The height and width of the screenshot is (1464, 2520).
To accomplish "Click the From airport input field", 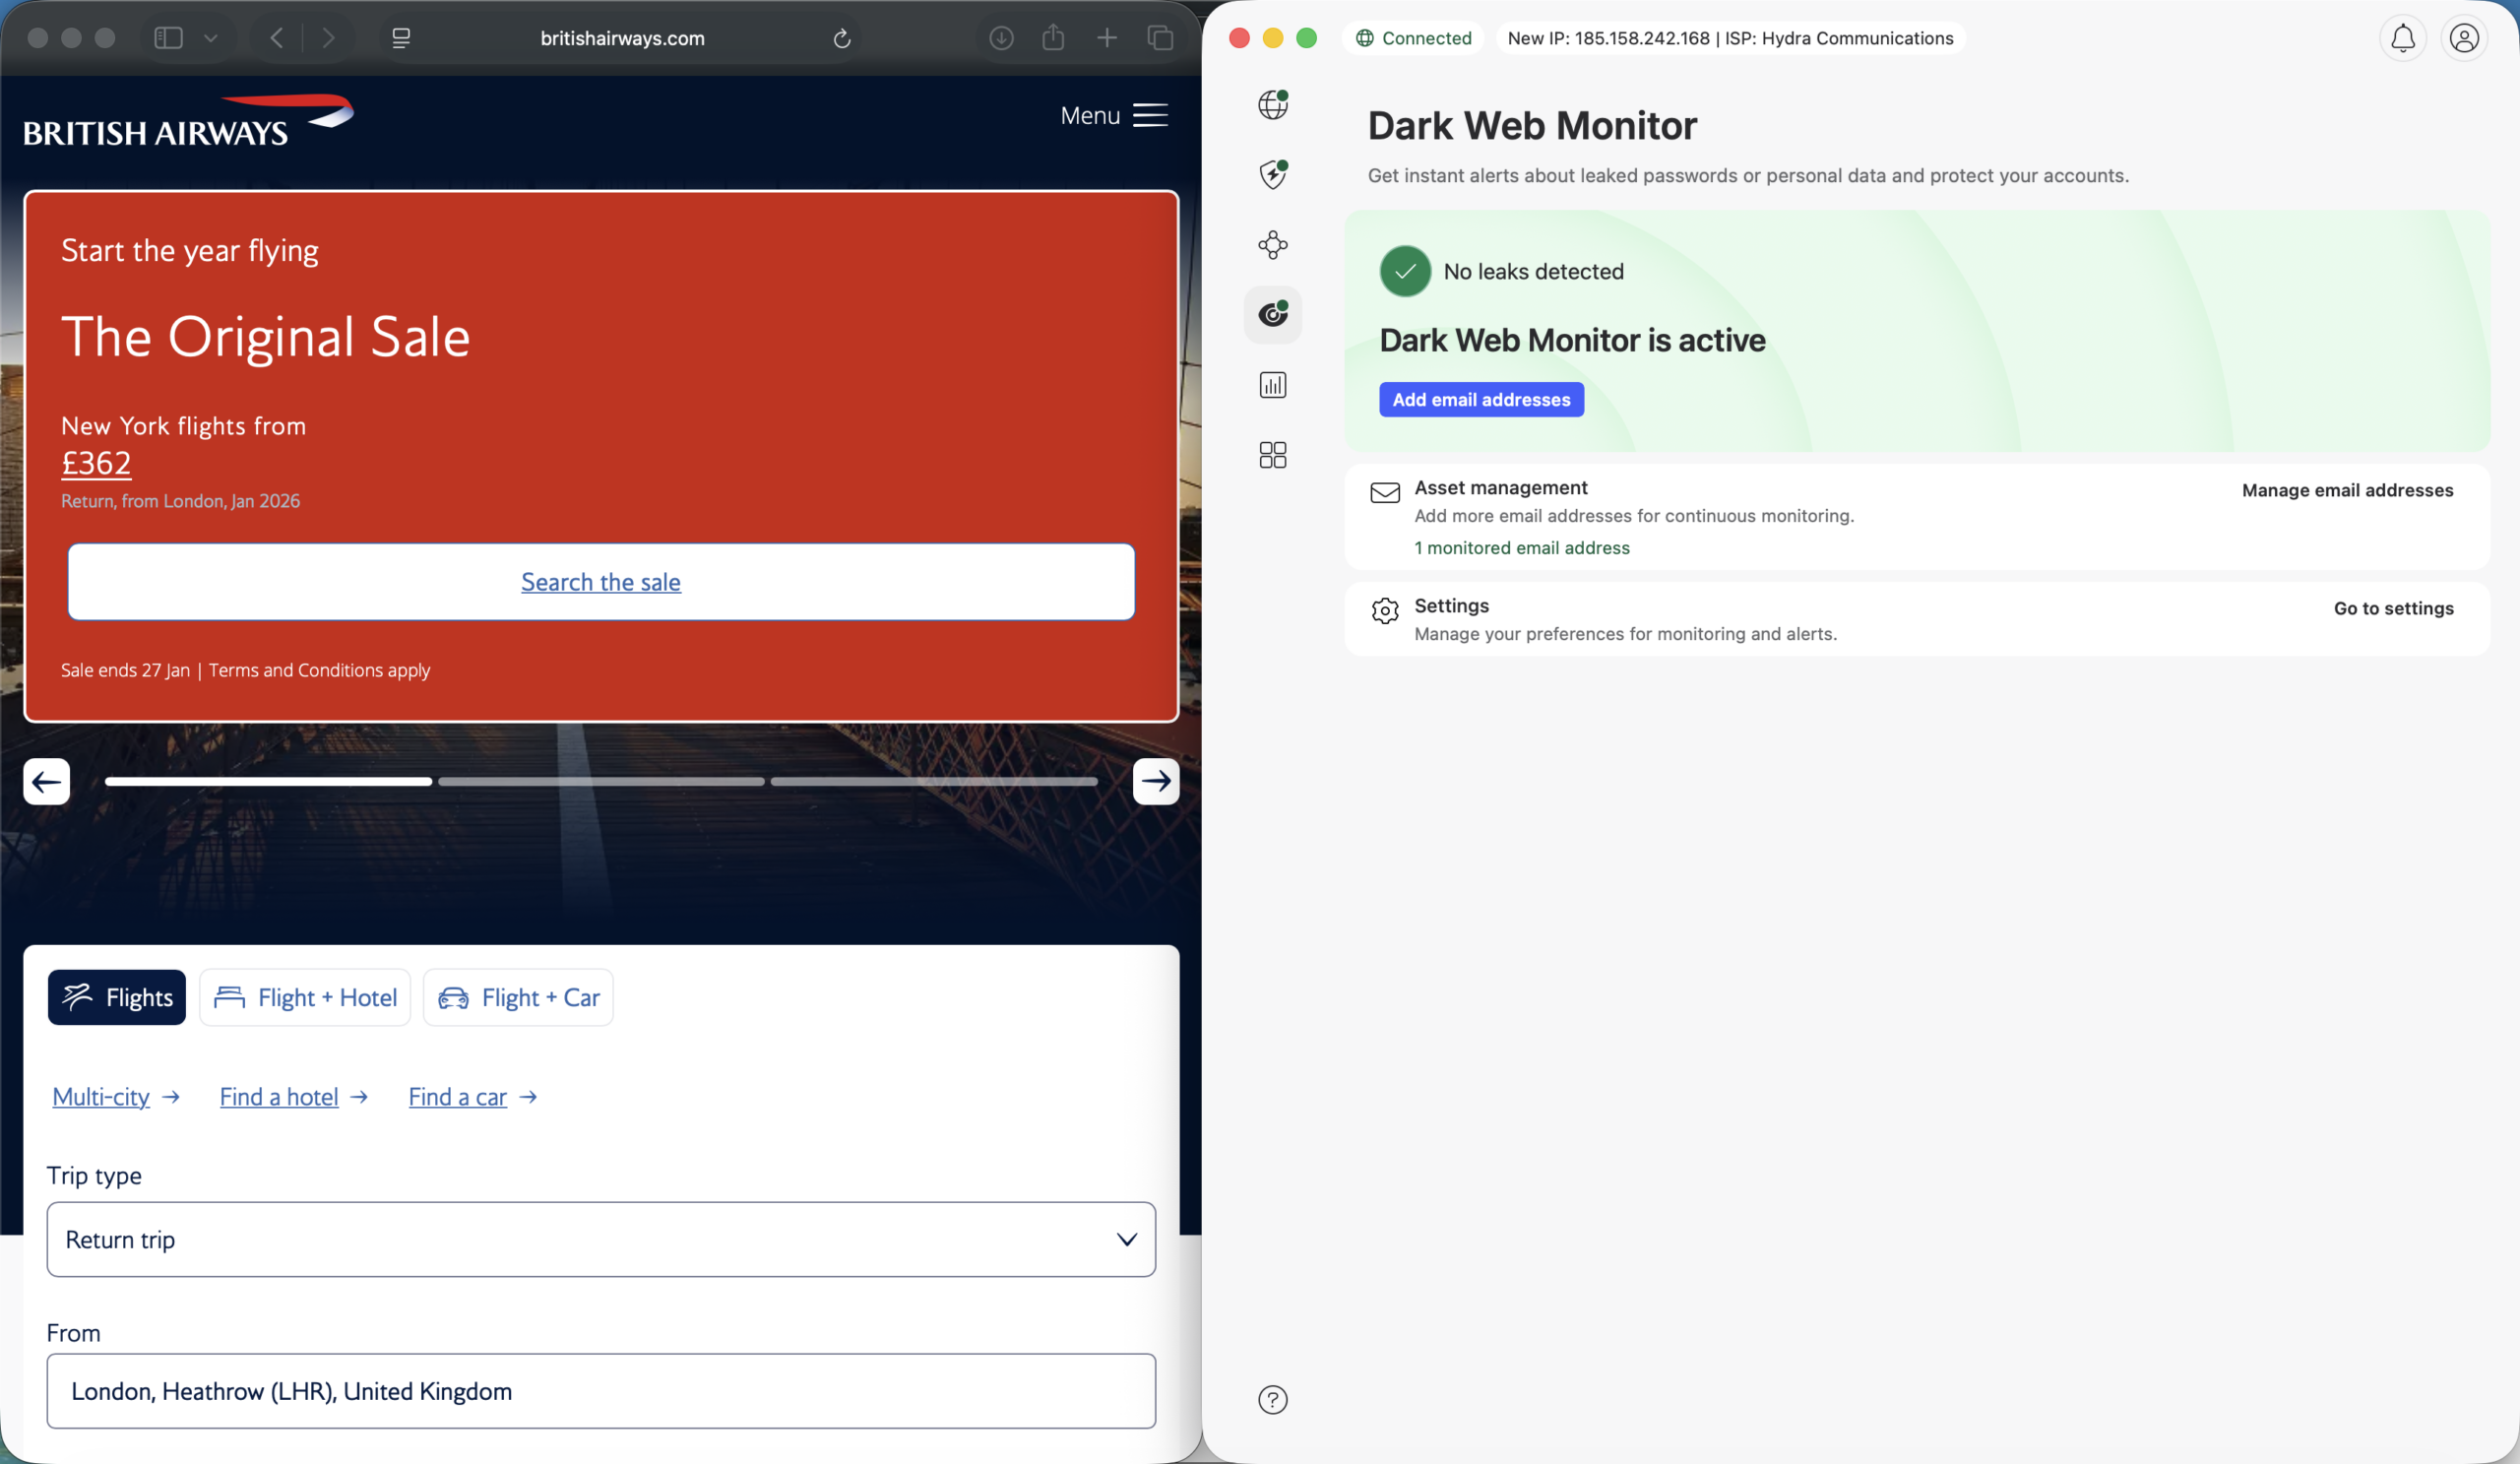I will (x=601, y=1391).
